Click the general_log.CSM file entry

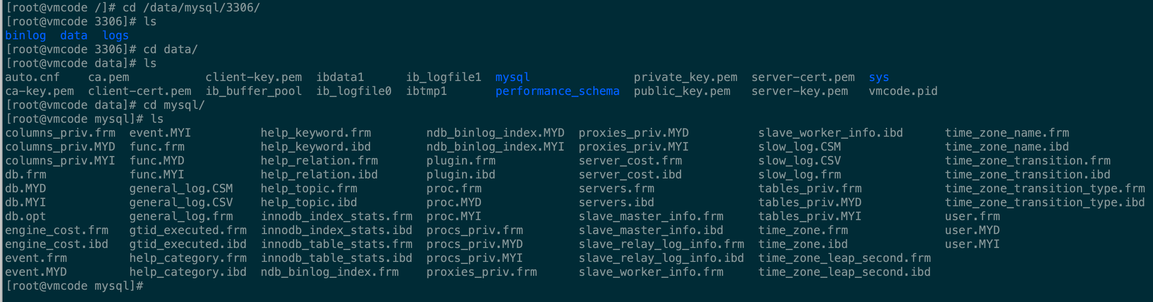181,188
